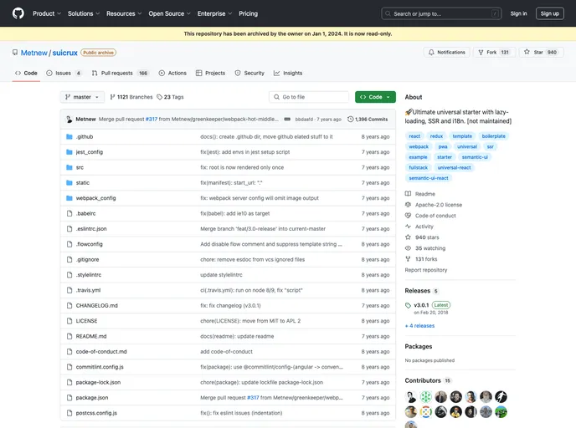
Task: Open the CHANGELOG.md file
Action: tap(96, 305)
